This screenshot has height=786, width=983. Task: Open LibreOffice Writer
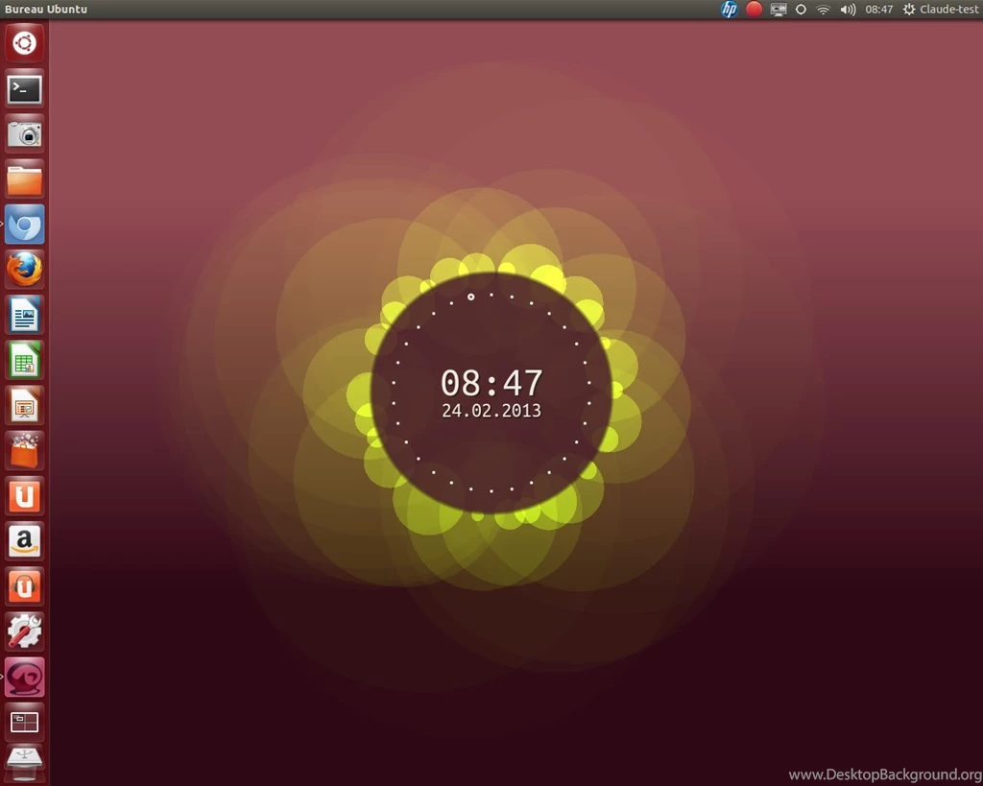tap(24, 315)
